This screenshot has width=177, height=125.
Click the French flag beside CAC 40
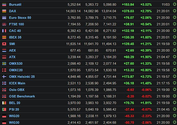[x=4, y=31]
